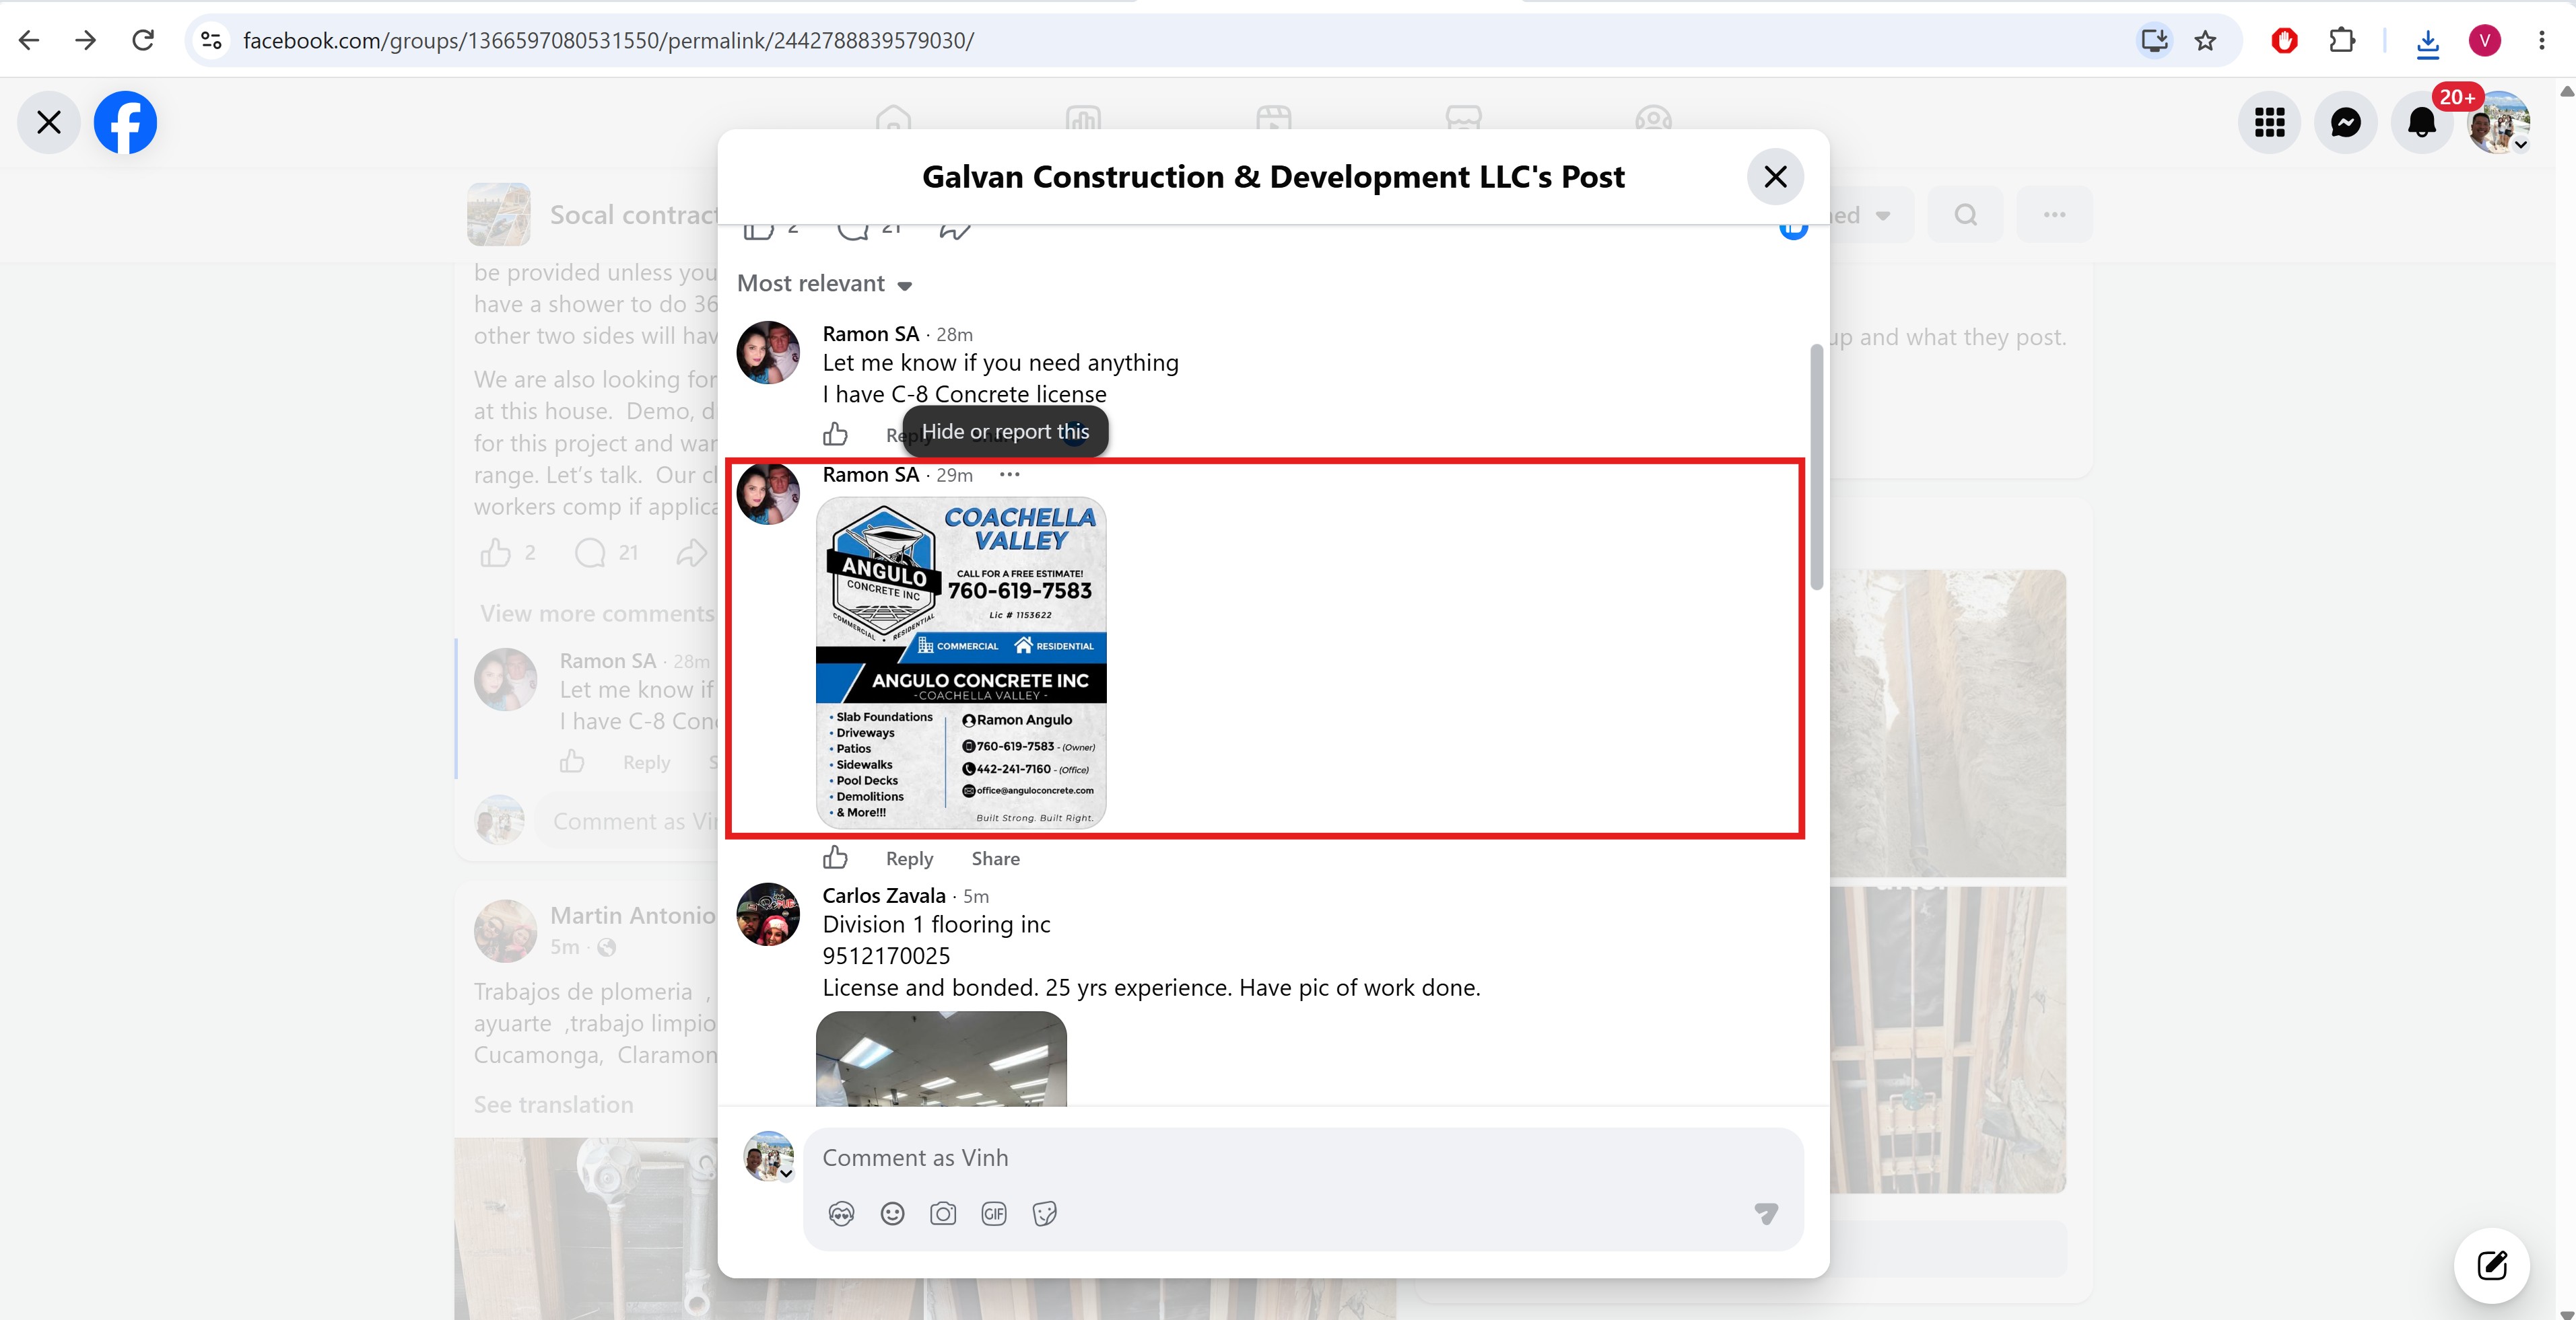Screen dimensions: 2576x1320
Task: Expand the Most relevant comment sort dropdown
Action: click(x=825, y=284)
